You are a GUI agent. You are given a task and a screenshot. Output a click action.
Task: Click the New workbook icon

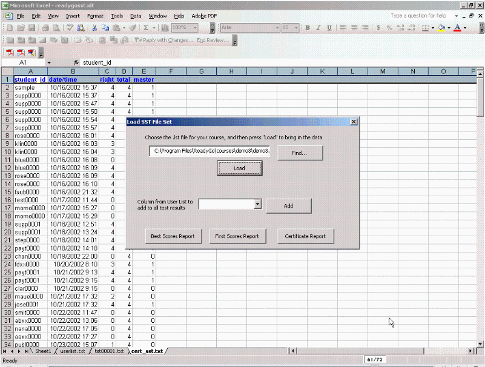10,28
